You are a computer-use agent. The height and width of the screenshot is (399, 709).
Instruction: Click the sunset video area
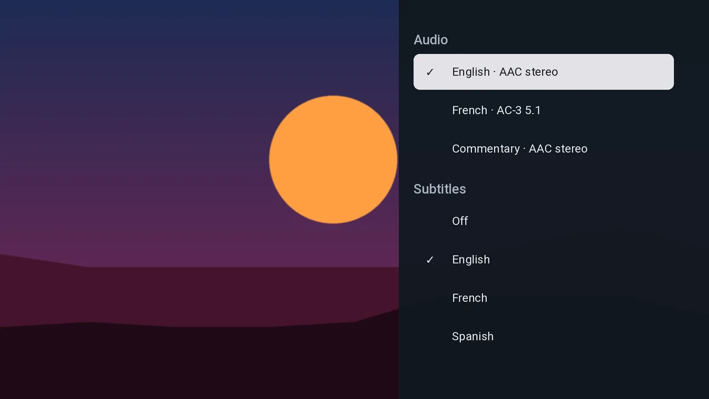(x=199, y=199)
